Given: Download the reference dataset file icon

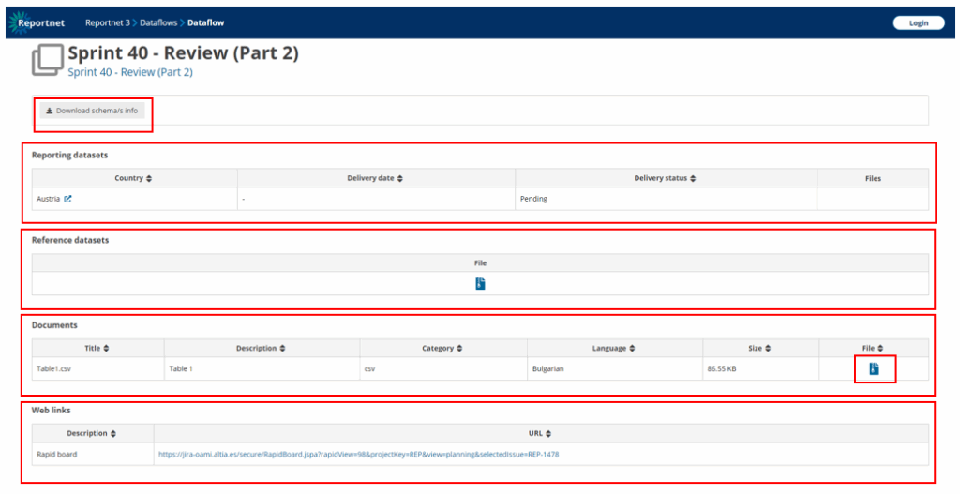Looking at the screenshot, I should pyautogui.click(x=480, y=284).
